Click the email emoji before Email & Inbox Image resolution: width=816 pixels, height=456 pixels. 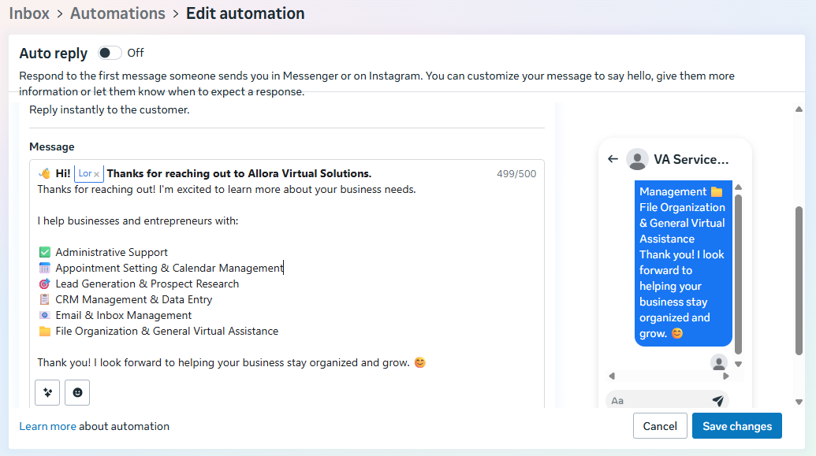coord(45,316)
